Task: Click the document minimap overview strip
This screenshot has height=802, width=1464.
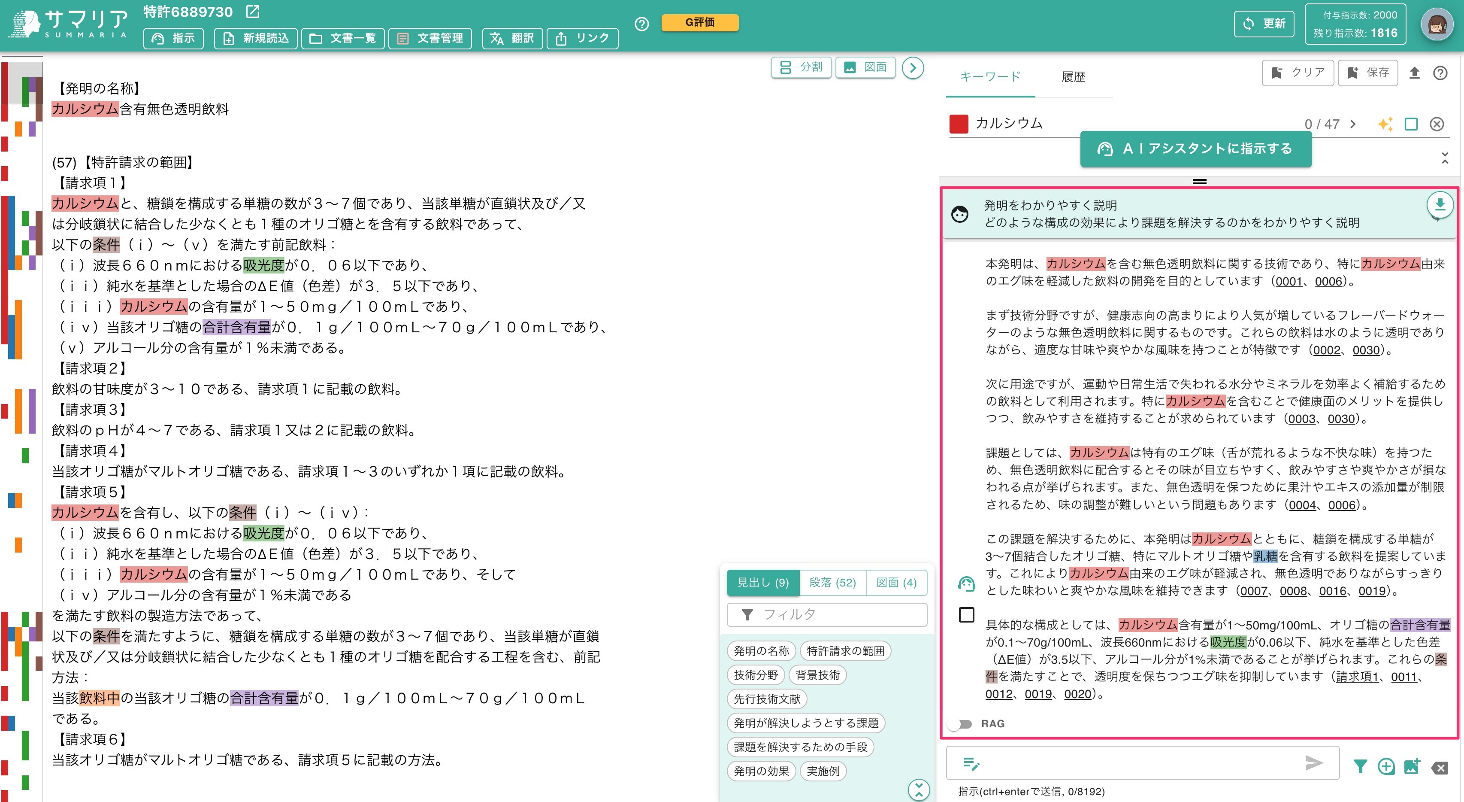Action: (21, 429)
